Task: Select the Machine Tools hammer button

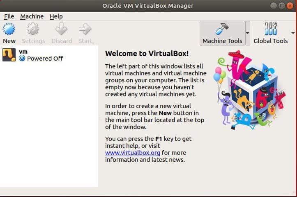Action: pos(222,33)
